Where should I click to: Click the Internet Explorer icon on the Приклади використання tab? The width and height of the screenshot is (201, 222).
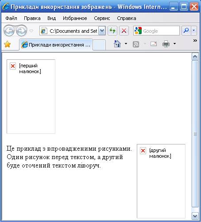pyautogui.click(x=24, y=45)
